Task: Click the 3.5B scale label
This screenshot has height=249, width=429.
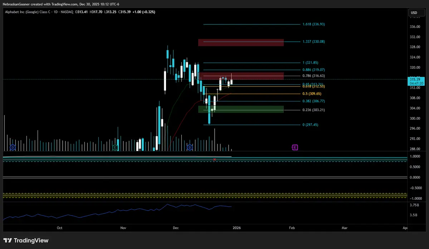Action: tap(413, 215)
